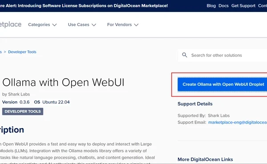Go to Docs in top bar
The height and width of the screenshot is (164, 267).
223,6
